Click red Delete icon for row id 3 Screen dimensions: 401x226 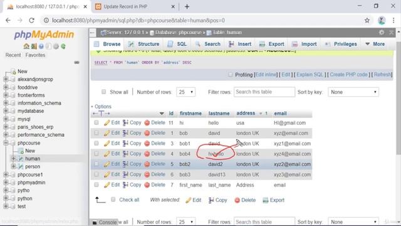pyautogui.click(x=147, y=144)
